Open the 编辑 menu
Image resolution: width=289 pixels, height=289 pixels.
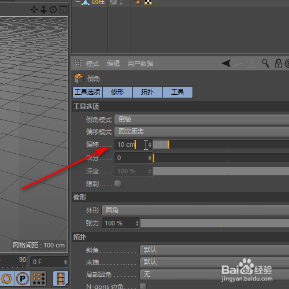coord(113,64)
